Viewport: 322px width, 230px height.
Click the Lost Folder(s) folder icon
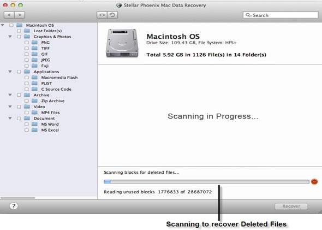click(x=27, y=31)
